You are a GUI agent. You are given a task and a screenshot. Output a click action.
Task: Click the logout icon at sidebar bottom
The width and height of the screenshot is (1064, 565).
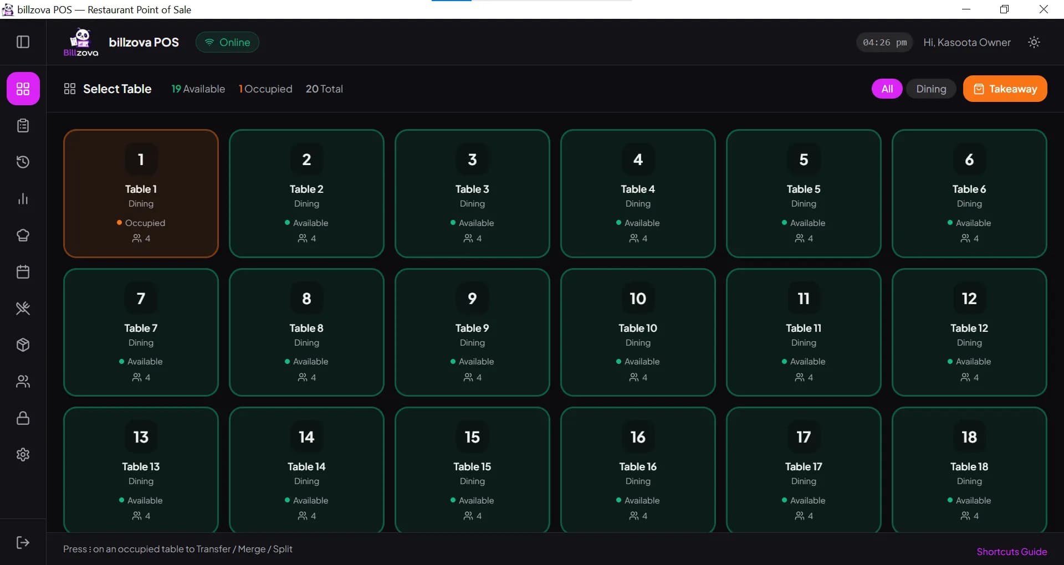(x=23, y=542)
